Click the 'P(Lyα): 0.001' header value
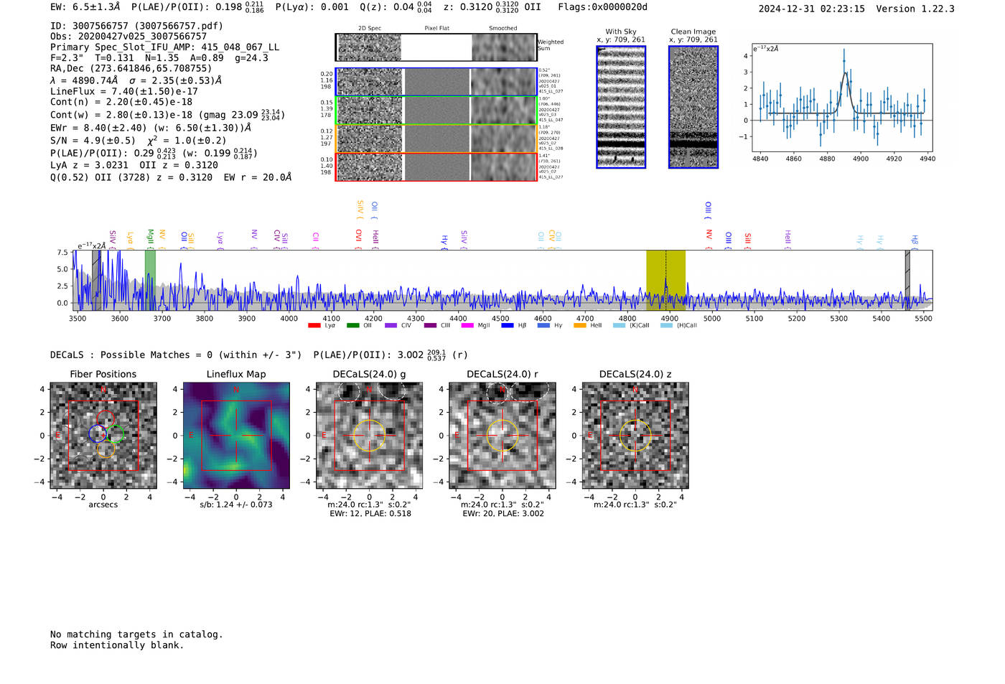The width and height of the screenshot is (1005, 684). (x=312, y=7)
